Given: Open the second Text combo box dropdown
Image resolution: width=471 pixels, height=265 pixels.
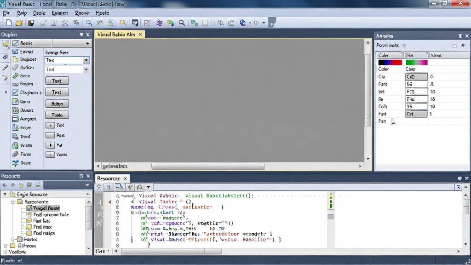Looking at the screenshot, I should pyautogui.click(x=86, y=69).
